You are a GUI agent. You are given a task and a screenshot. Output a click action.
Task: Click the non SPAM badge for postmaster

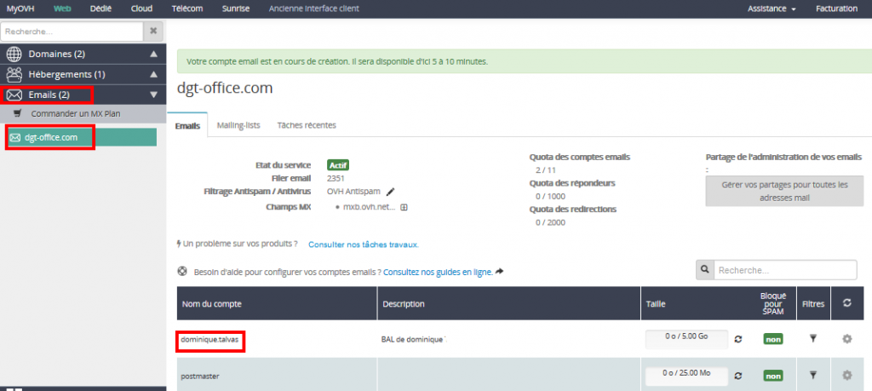(x=772, y=376)
